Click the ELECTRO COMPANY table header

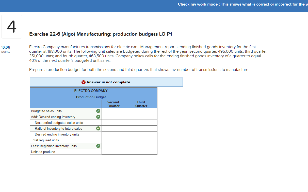click(91, 91)
